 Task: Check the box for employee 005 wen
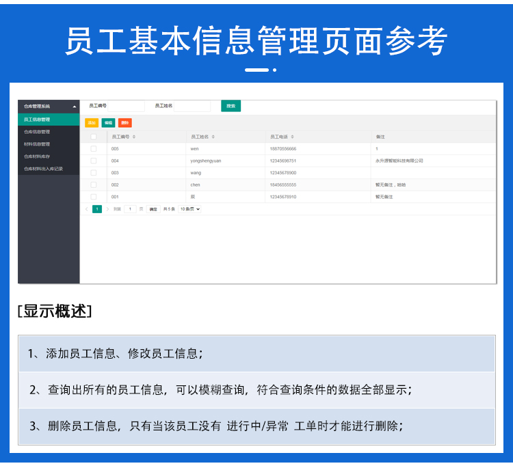[x=94, y=148]
